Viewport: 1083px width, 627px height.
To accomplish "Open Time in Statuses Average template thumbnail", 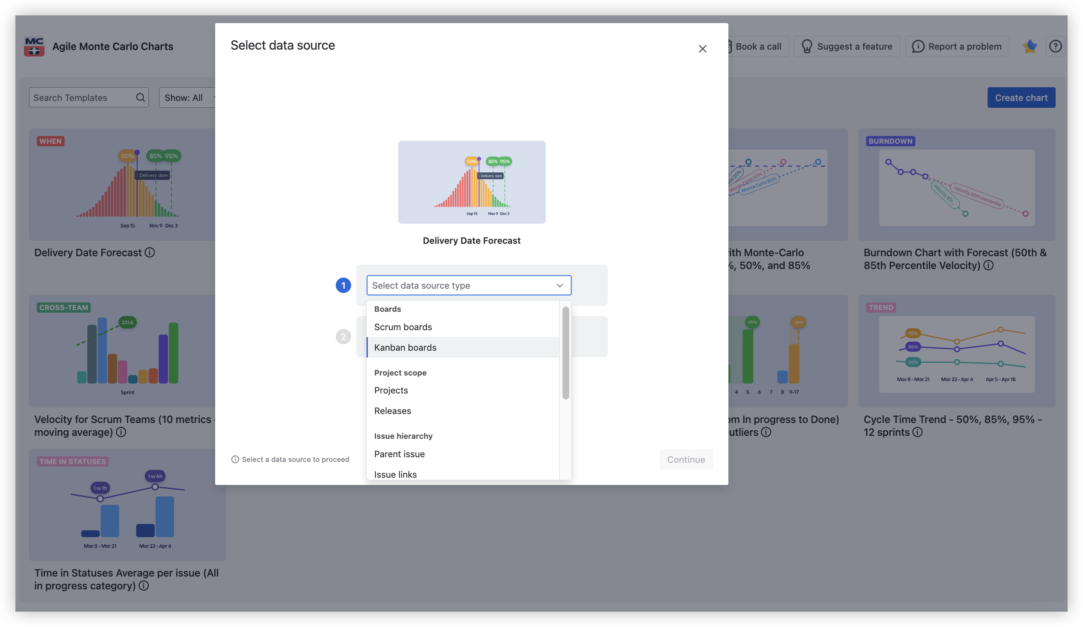I will 127,505.
